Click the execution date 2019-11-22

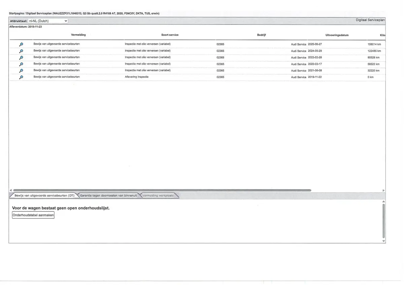[x=315, y=77]
